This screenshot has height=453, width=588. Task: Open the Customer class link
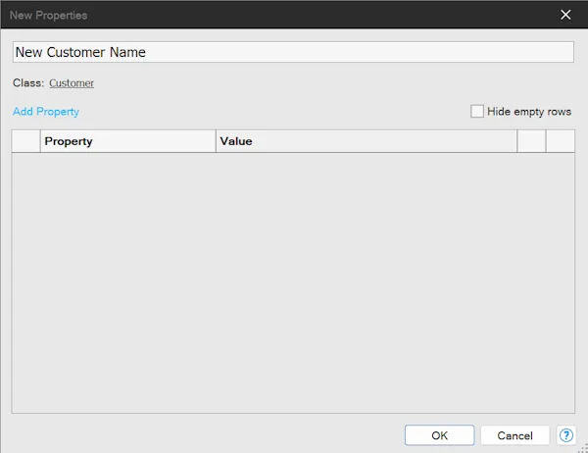point(72,83)
